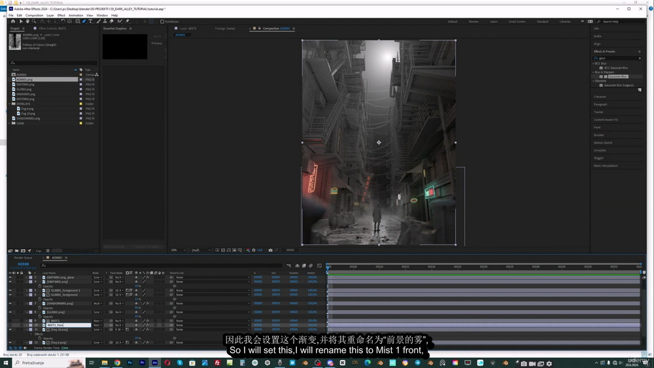Select the Small Screen workspace
Screen dimensions: 654x368
[517, 22]
